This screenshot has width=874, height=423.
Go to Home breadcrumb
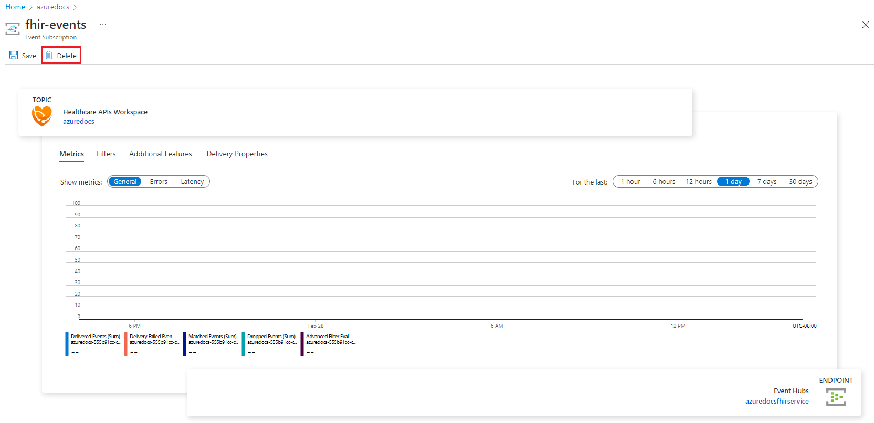(15, 7)
